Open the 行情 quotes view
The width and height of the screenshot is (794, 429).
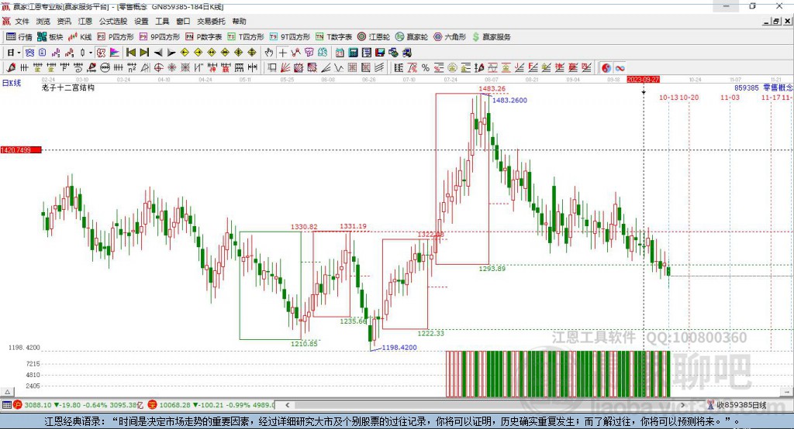(x=19, y=37)
